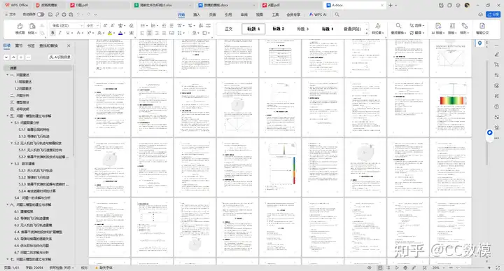Open the font size dropdown
This screenshot has height=271, width=504.
[x=98, y=25]
